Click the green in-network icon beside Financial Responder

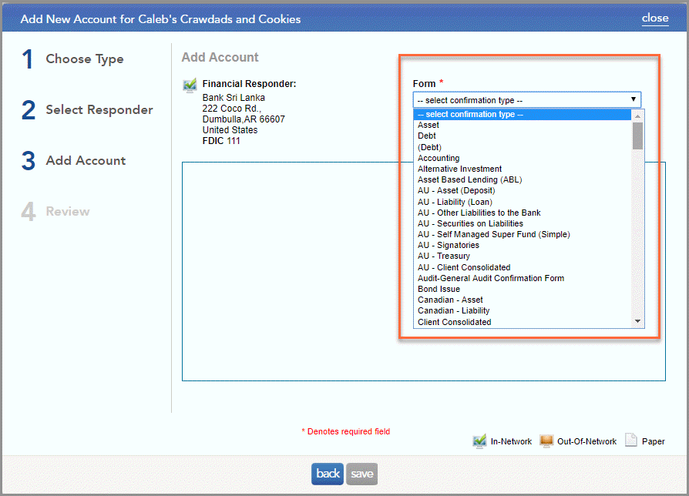click(x=189, y=84)
